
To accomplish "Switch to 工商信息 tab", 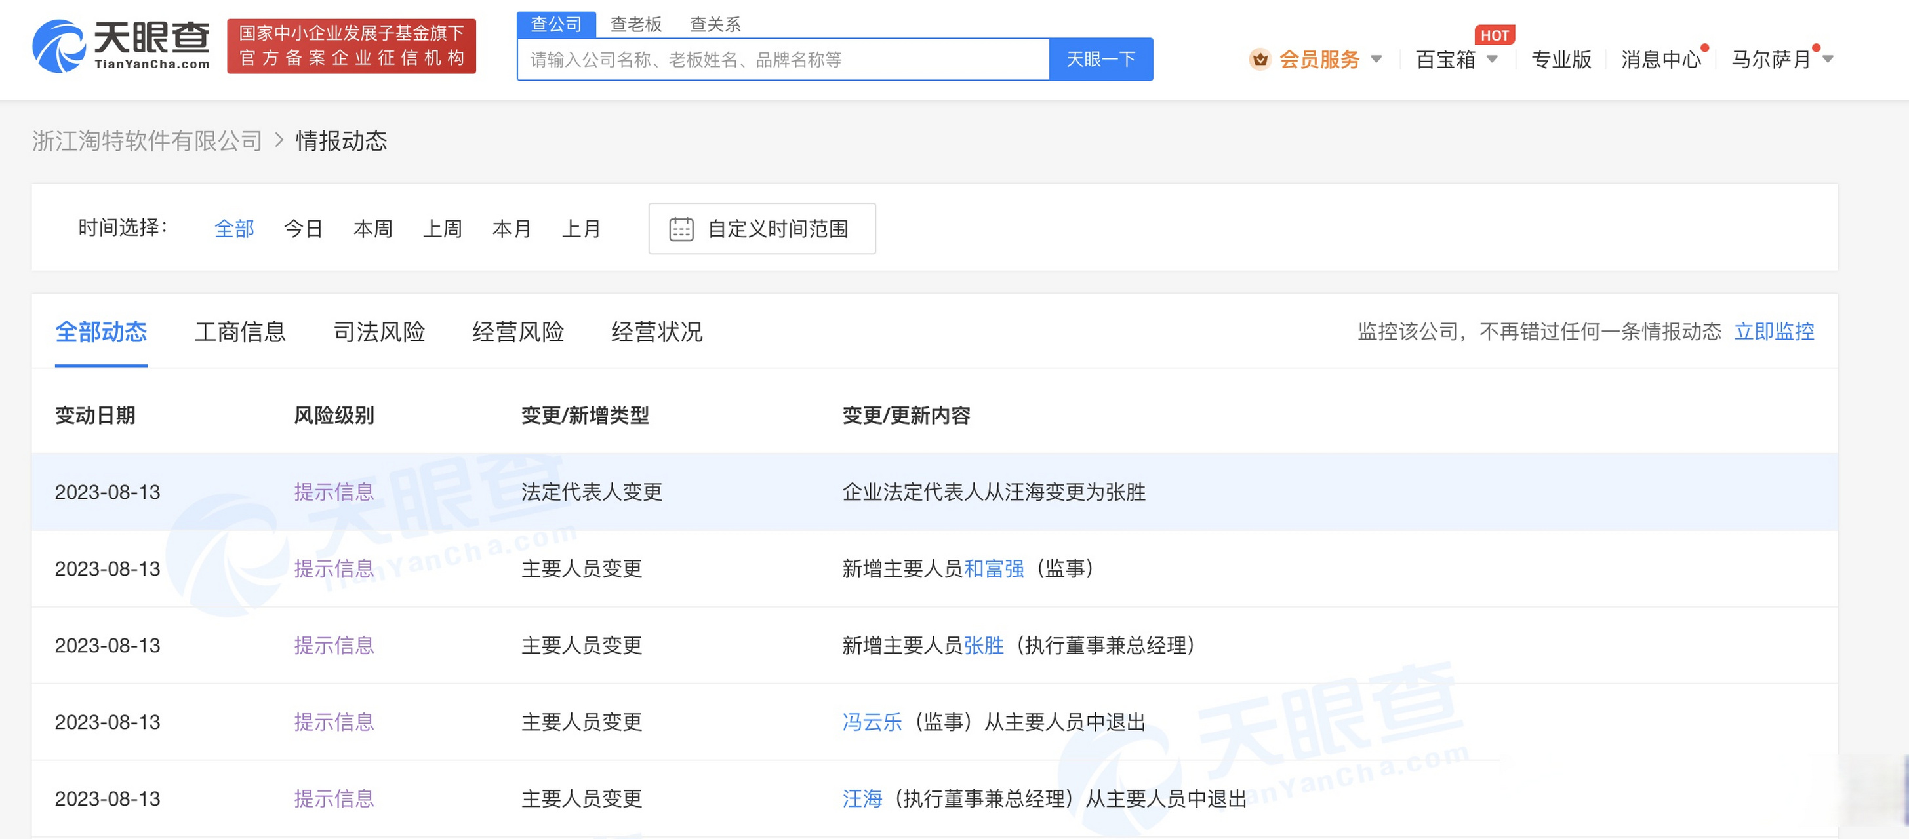I will click(x=240, y=332).
